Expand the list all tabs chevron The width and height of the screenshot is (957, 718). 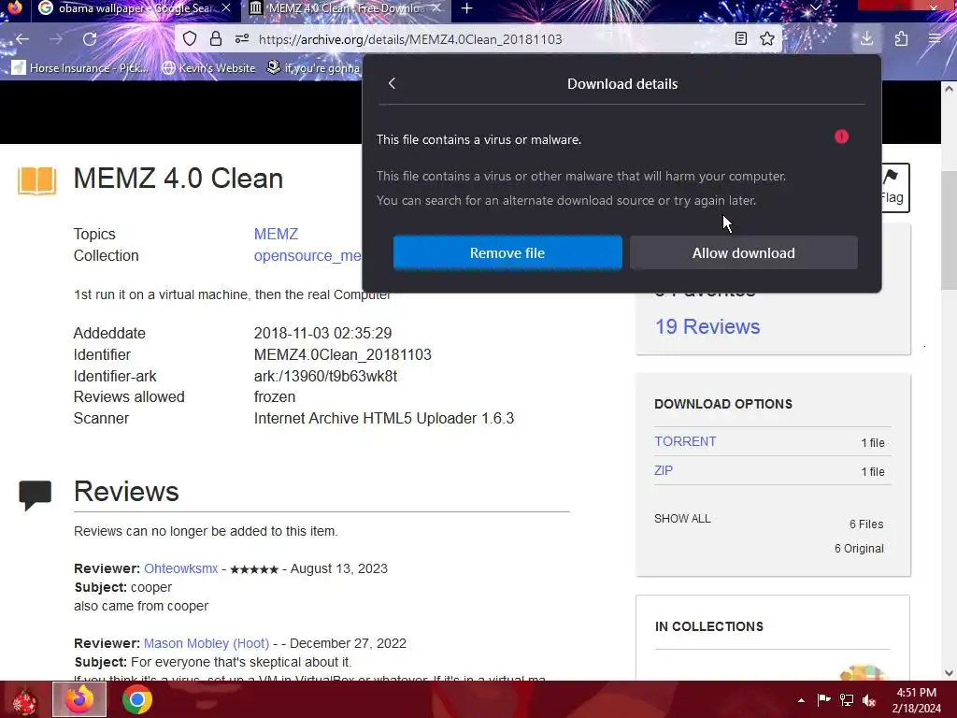815,7
